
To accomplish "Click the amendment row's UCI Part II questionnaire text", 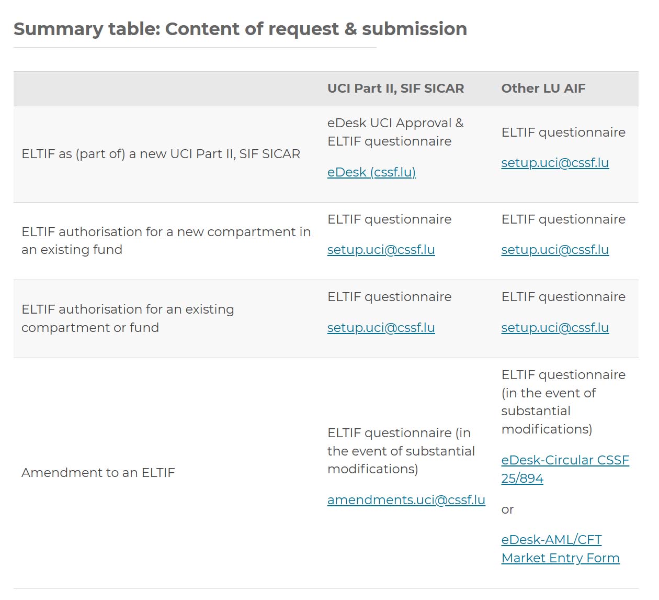I will click(x=401, y=451).
